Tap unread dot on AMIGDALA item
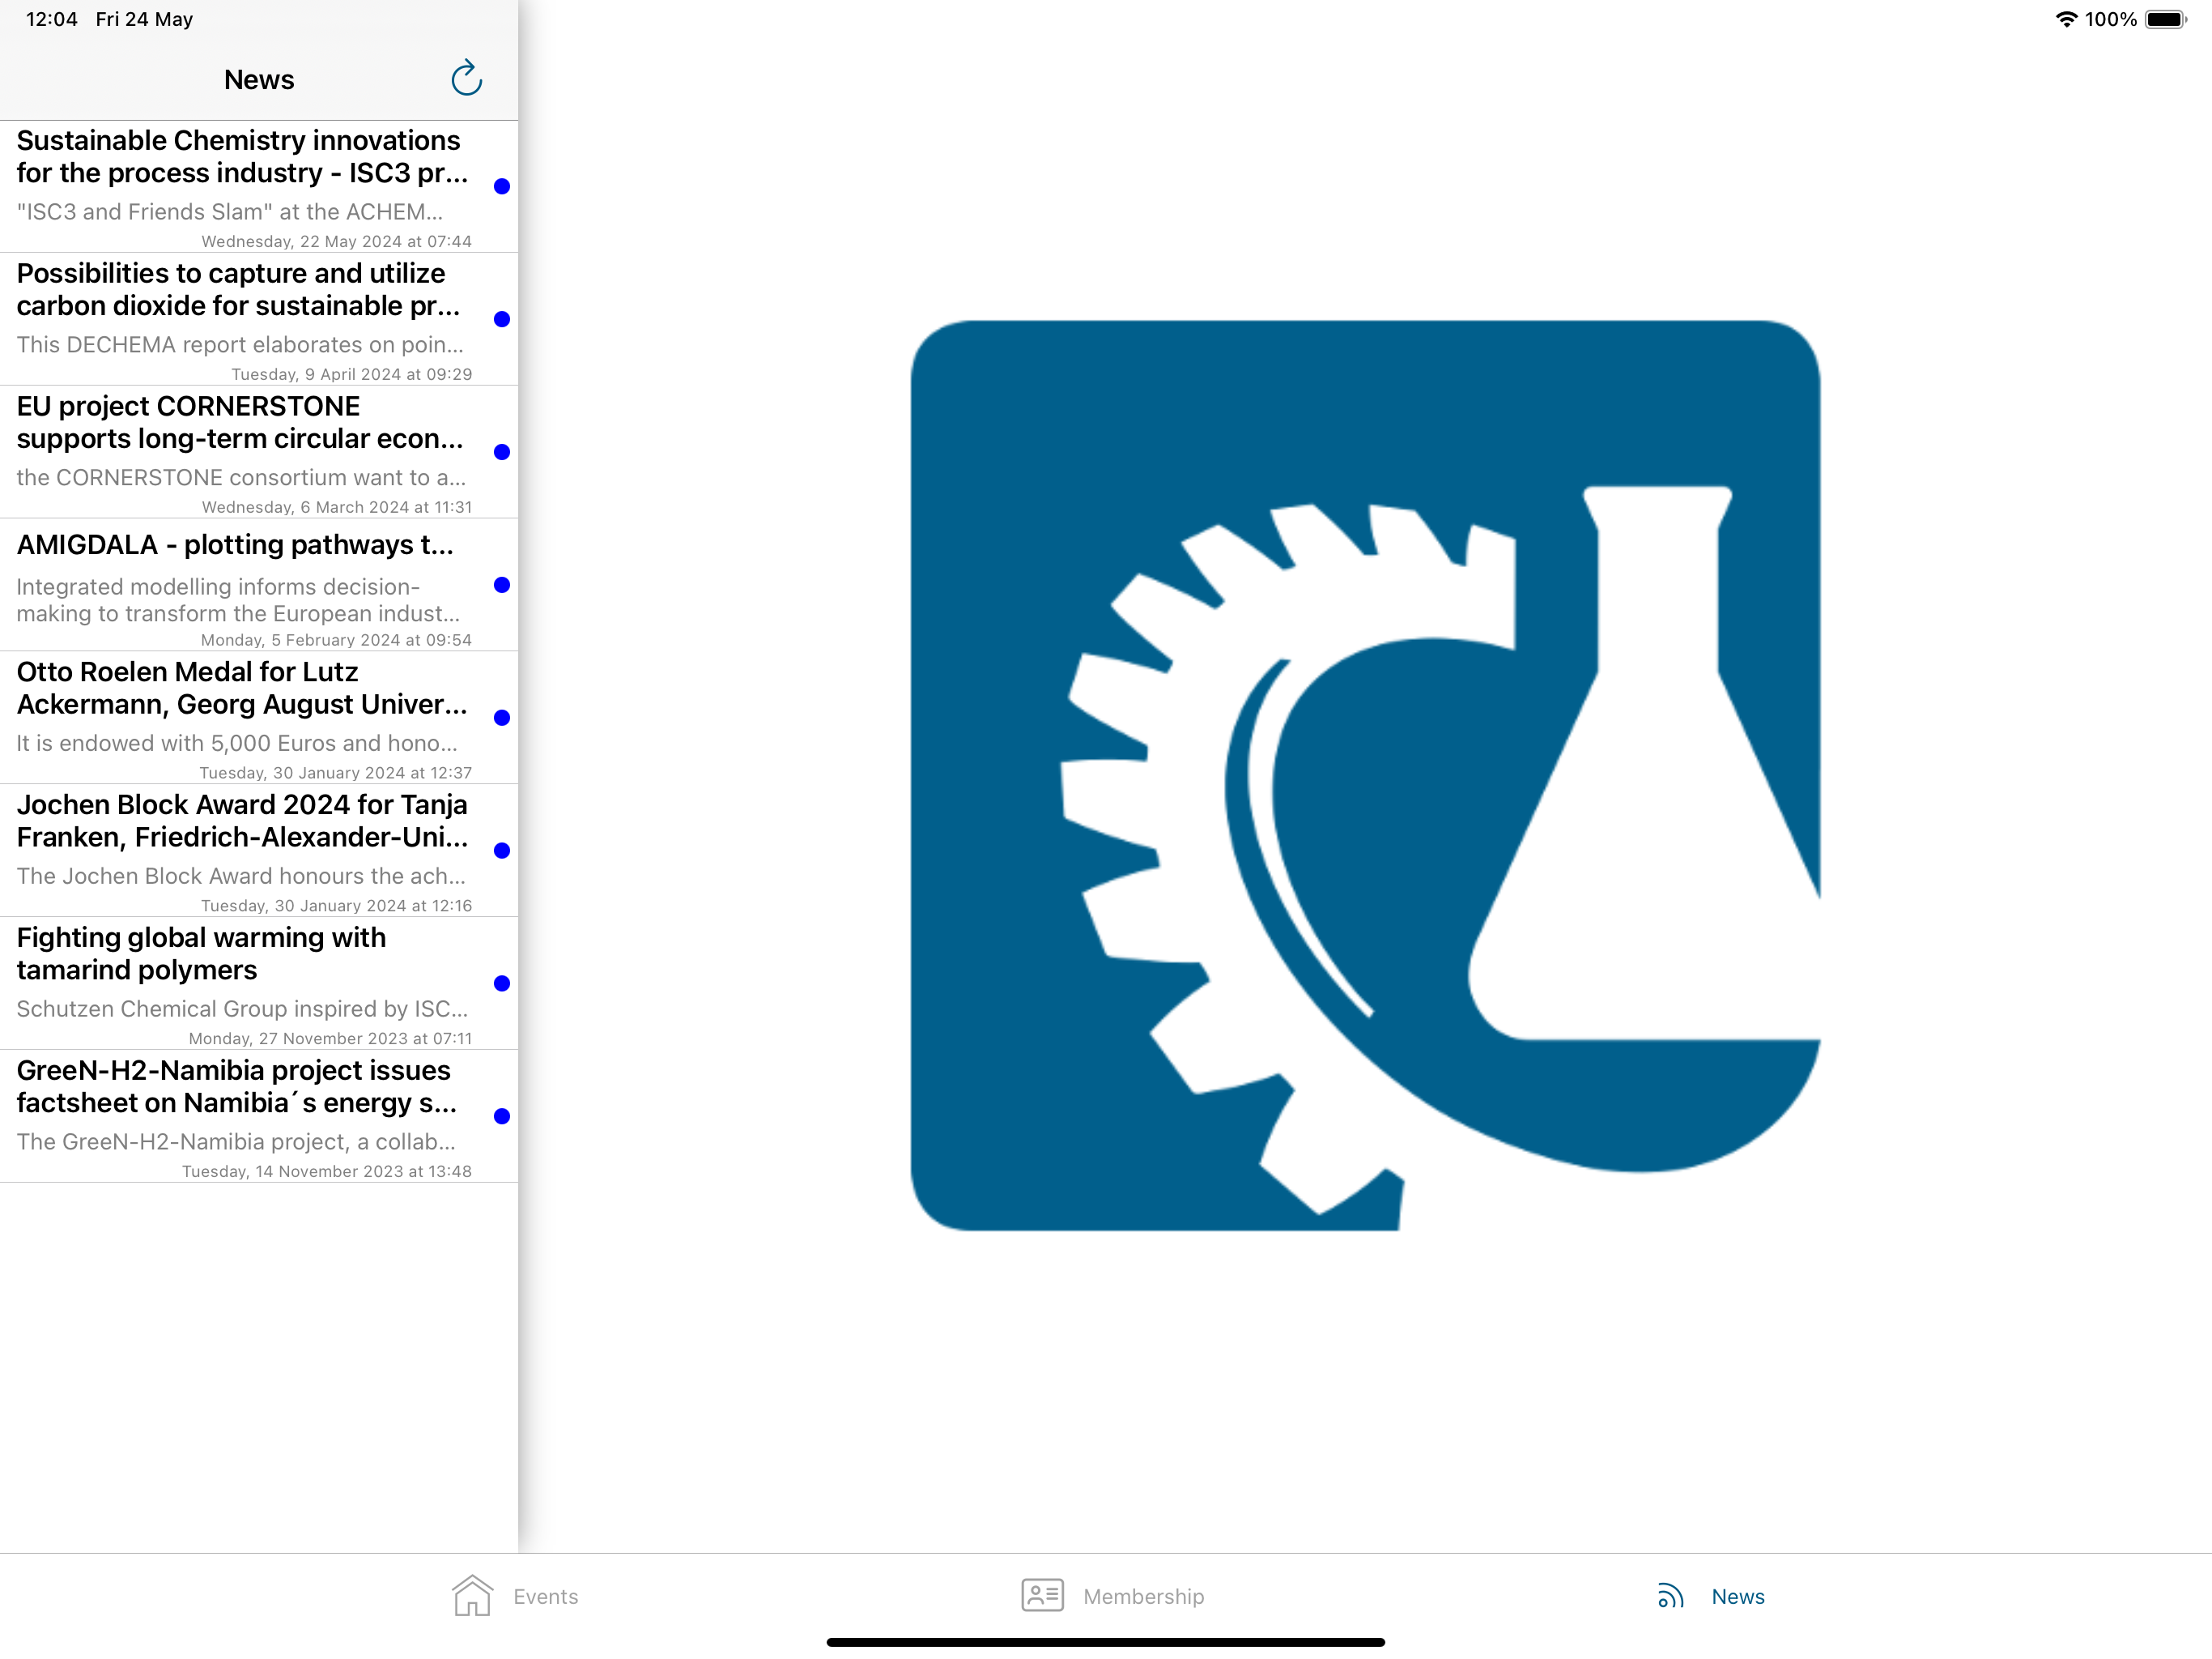This screenshot has width=2212, height=1659. 502,586
